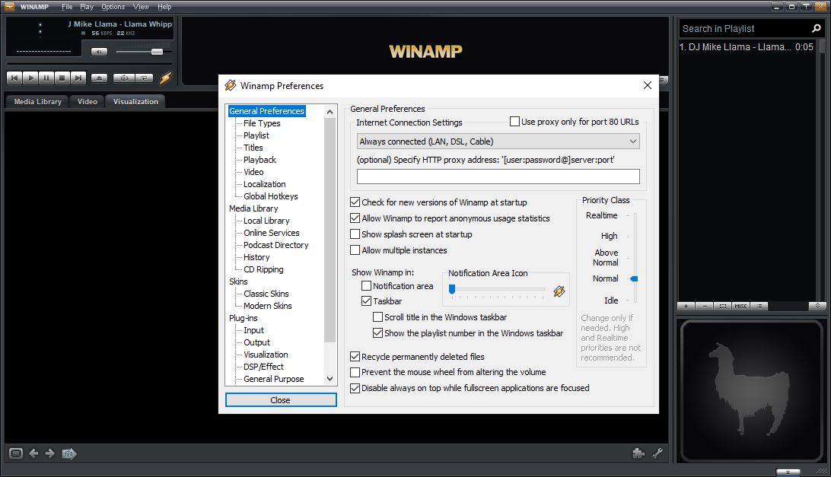Pause the song with Pause button
The image size is (831, 477).
pyautogui.click(x=46, y=78)
